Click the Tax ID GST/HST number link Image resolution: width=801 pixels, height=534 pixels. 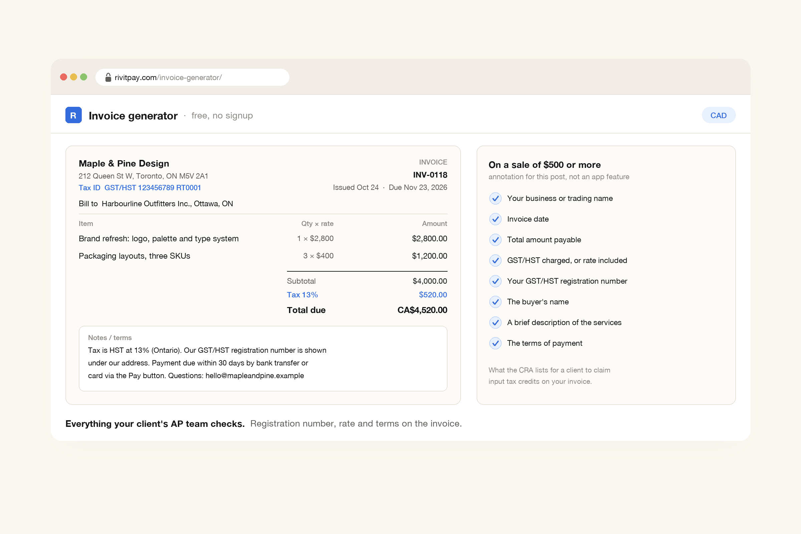[x=140, y=188]
